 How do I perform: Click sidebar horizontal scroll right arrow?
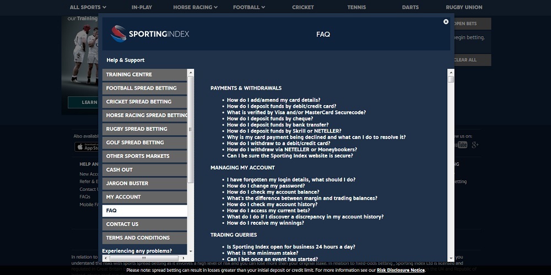185,258
